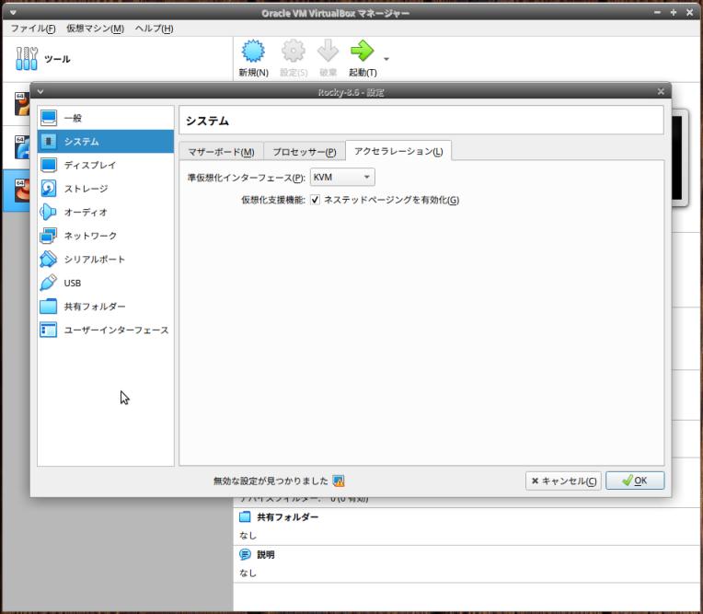703x614 pixels.
Task: Open the ストレージ settings category
Action: coord(106,189)
